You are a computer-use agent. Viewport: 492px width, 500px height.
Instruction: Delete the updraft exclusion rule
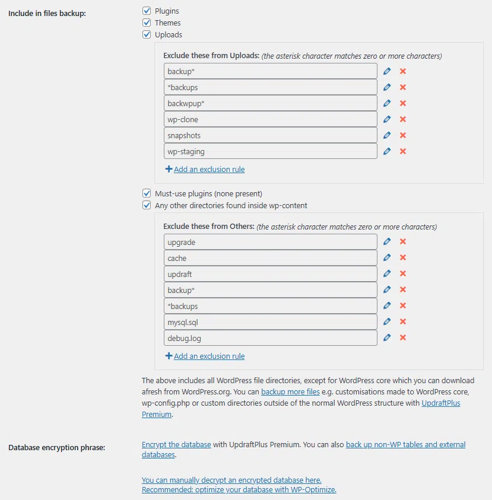tap(403, 274)
